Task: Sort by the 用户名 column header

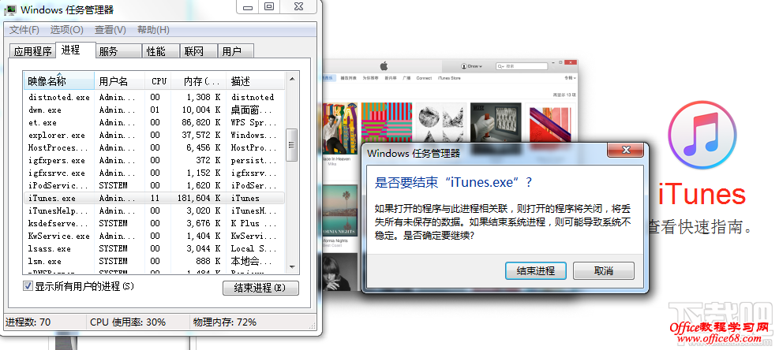Action: pyautogui.click(x=120, y=81)
